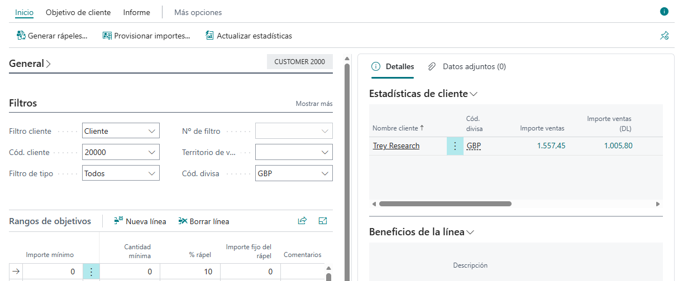Open the Trey Research customer link
This screenshot has width=678, height=281.
click(x=396, y=146)
